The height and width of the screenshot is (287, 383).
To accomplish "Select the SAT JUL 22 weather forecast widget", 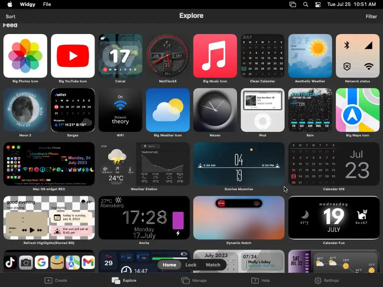I will point(334,261).
